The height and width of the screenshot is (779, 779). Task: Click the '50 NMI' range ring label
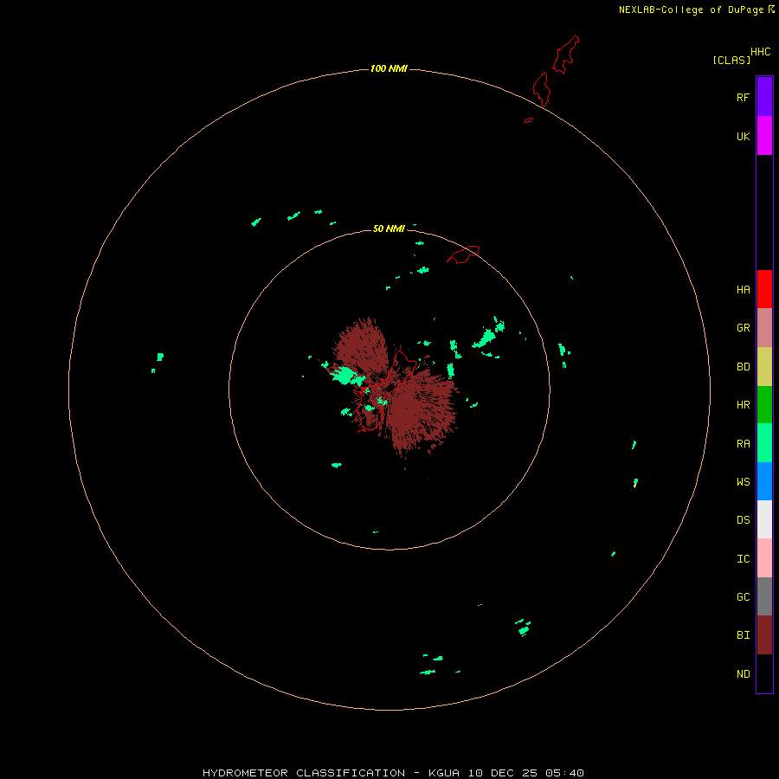(389, 229)
